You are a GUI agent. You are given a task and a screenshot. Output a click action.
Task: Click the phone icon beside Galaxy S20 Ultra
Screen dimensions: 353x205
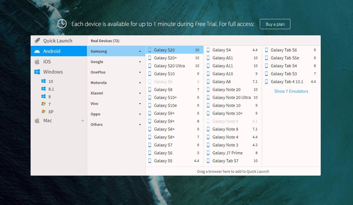(x=150, y=66)
